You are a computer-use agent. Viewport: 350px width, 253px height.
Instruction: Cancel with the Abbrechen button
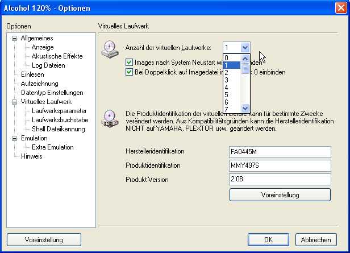[316, 240]
